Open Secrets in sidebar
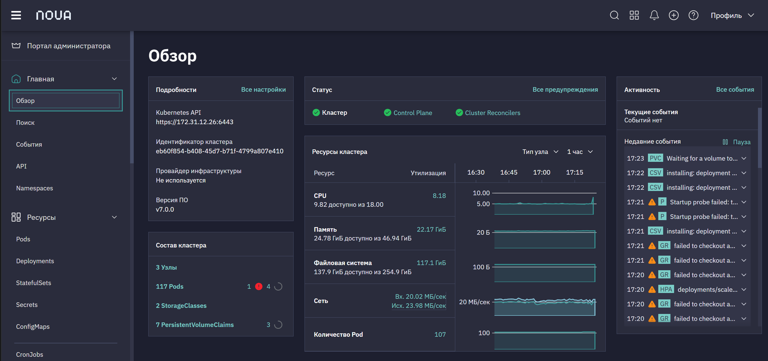 [27, 305]
